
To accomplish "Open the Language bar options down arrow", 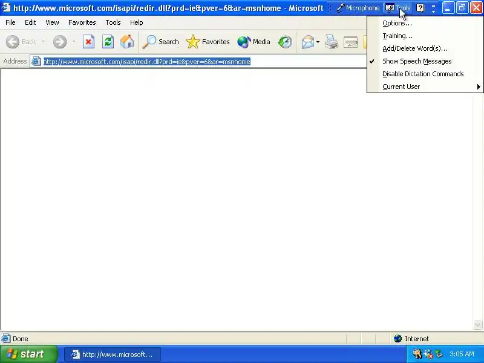I will pos(433,11).
